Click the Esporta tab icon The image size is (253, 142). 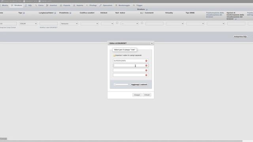point(61,5)
